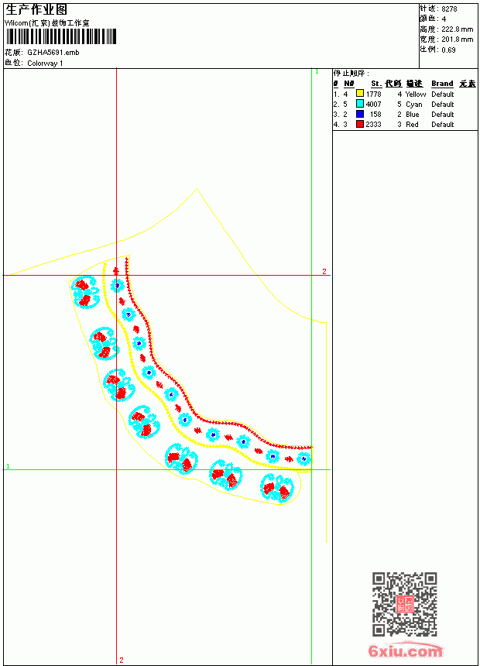This screenshot has height=666, width=480.
Task: Click the blue thread color swatch
Action: [x=360, y=114]
